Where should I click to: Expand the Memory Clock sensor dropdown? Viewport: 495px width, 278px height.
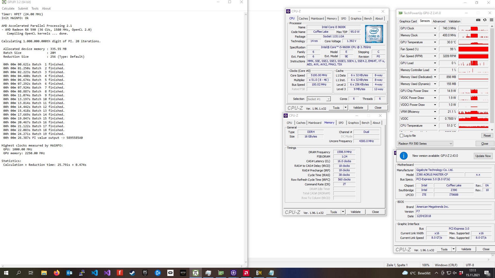coord(435,35)
